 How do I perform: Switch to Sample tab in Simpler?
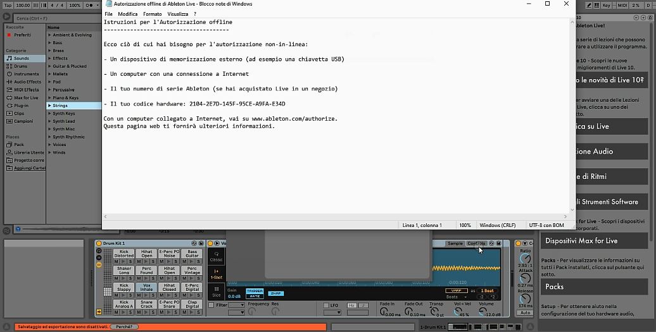[455, 243]
